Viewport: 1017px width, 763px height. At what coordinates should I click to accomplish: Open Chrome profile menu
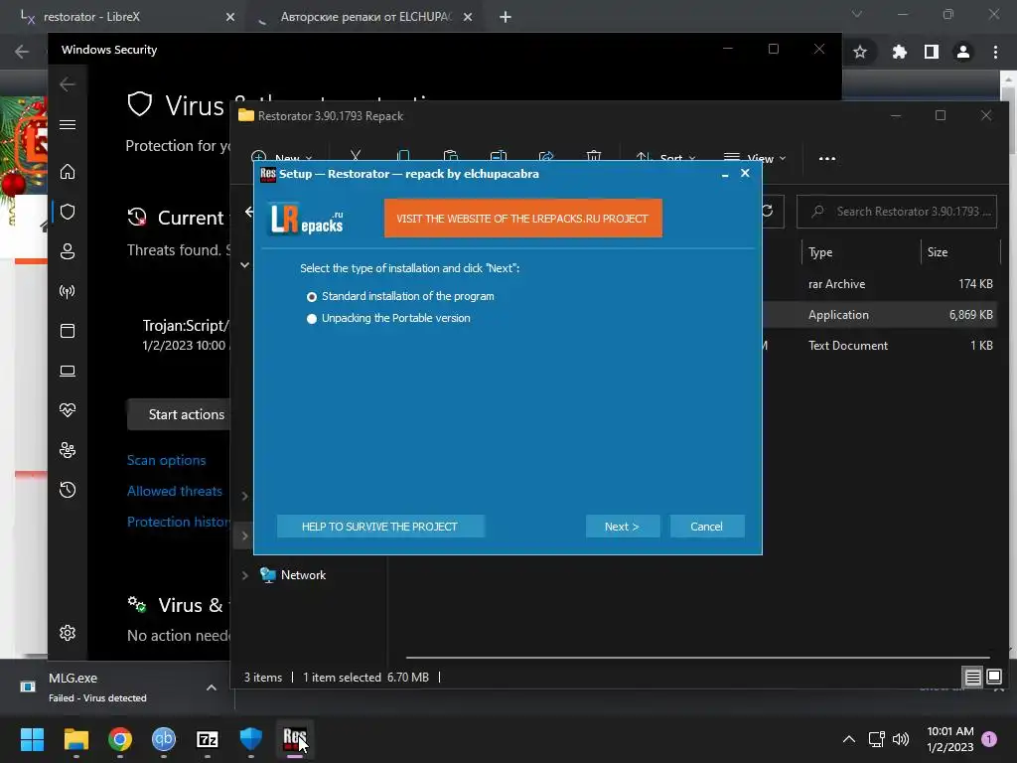pyautogui.click(x=963, y=52)
